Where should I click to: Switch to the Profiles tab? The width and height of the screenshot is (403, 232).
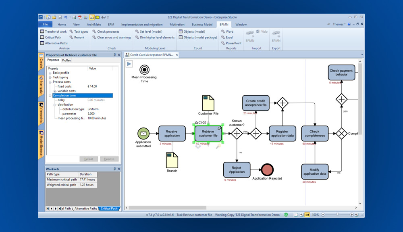tap(66, 60)
